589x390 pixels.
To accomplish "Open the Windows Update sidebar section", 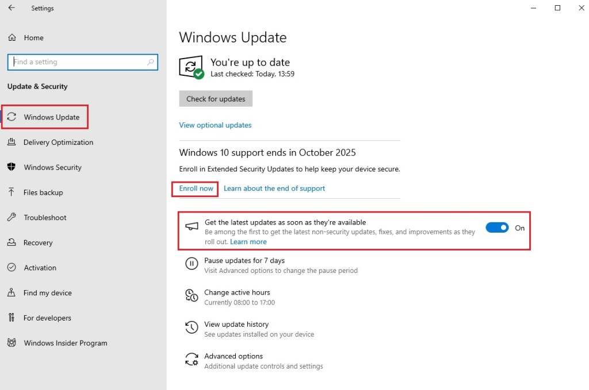I will (51, 117).
